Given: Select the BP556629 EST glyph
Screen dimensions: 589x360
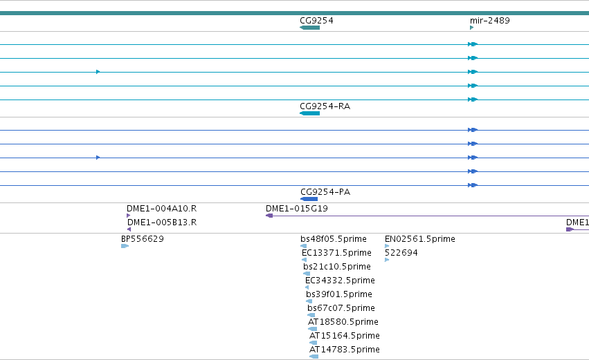Looking at the screenshot, I should (x=125, y=246).
